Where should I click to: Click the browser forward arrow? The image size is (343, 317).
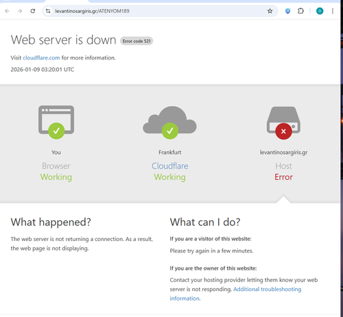[x=20, y=11]
